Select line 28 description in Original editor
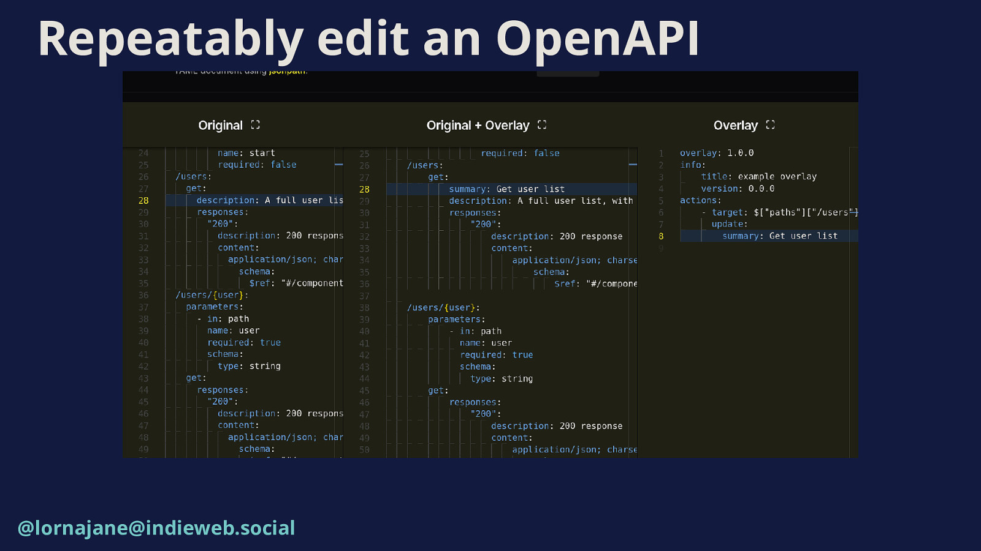The image size is (981, 551). pyautogui.click(x=270, y=200)
